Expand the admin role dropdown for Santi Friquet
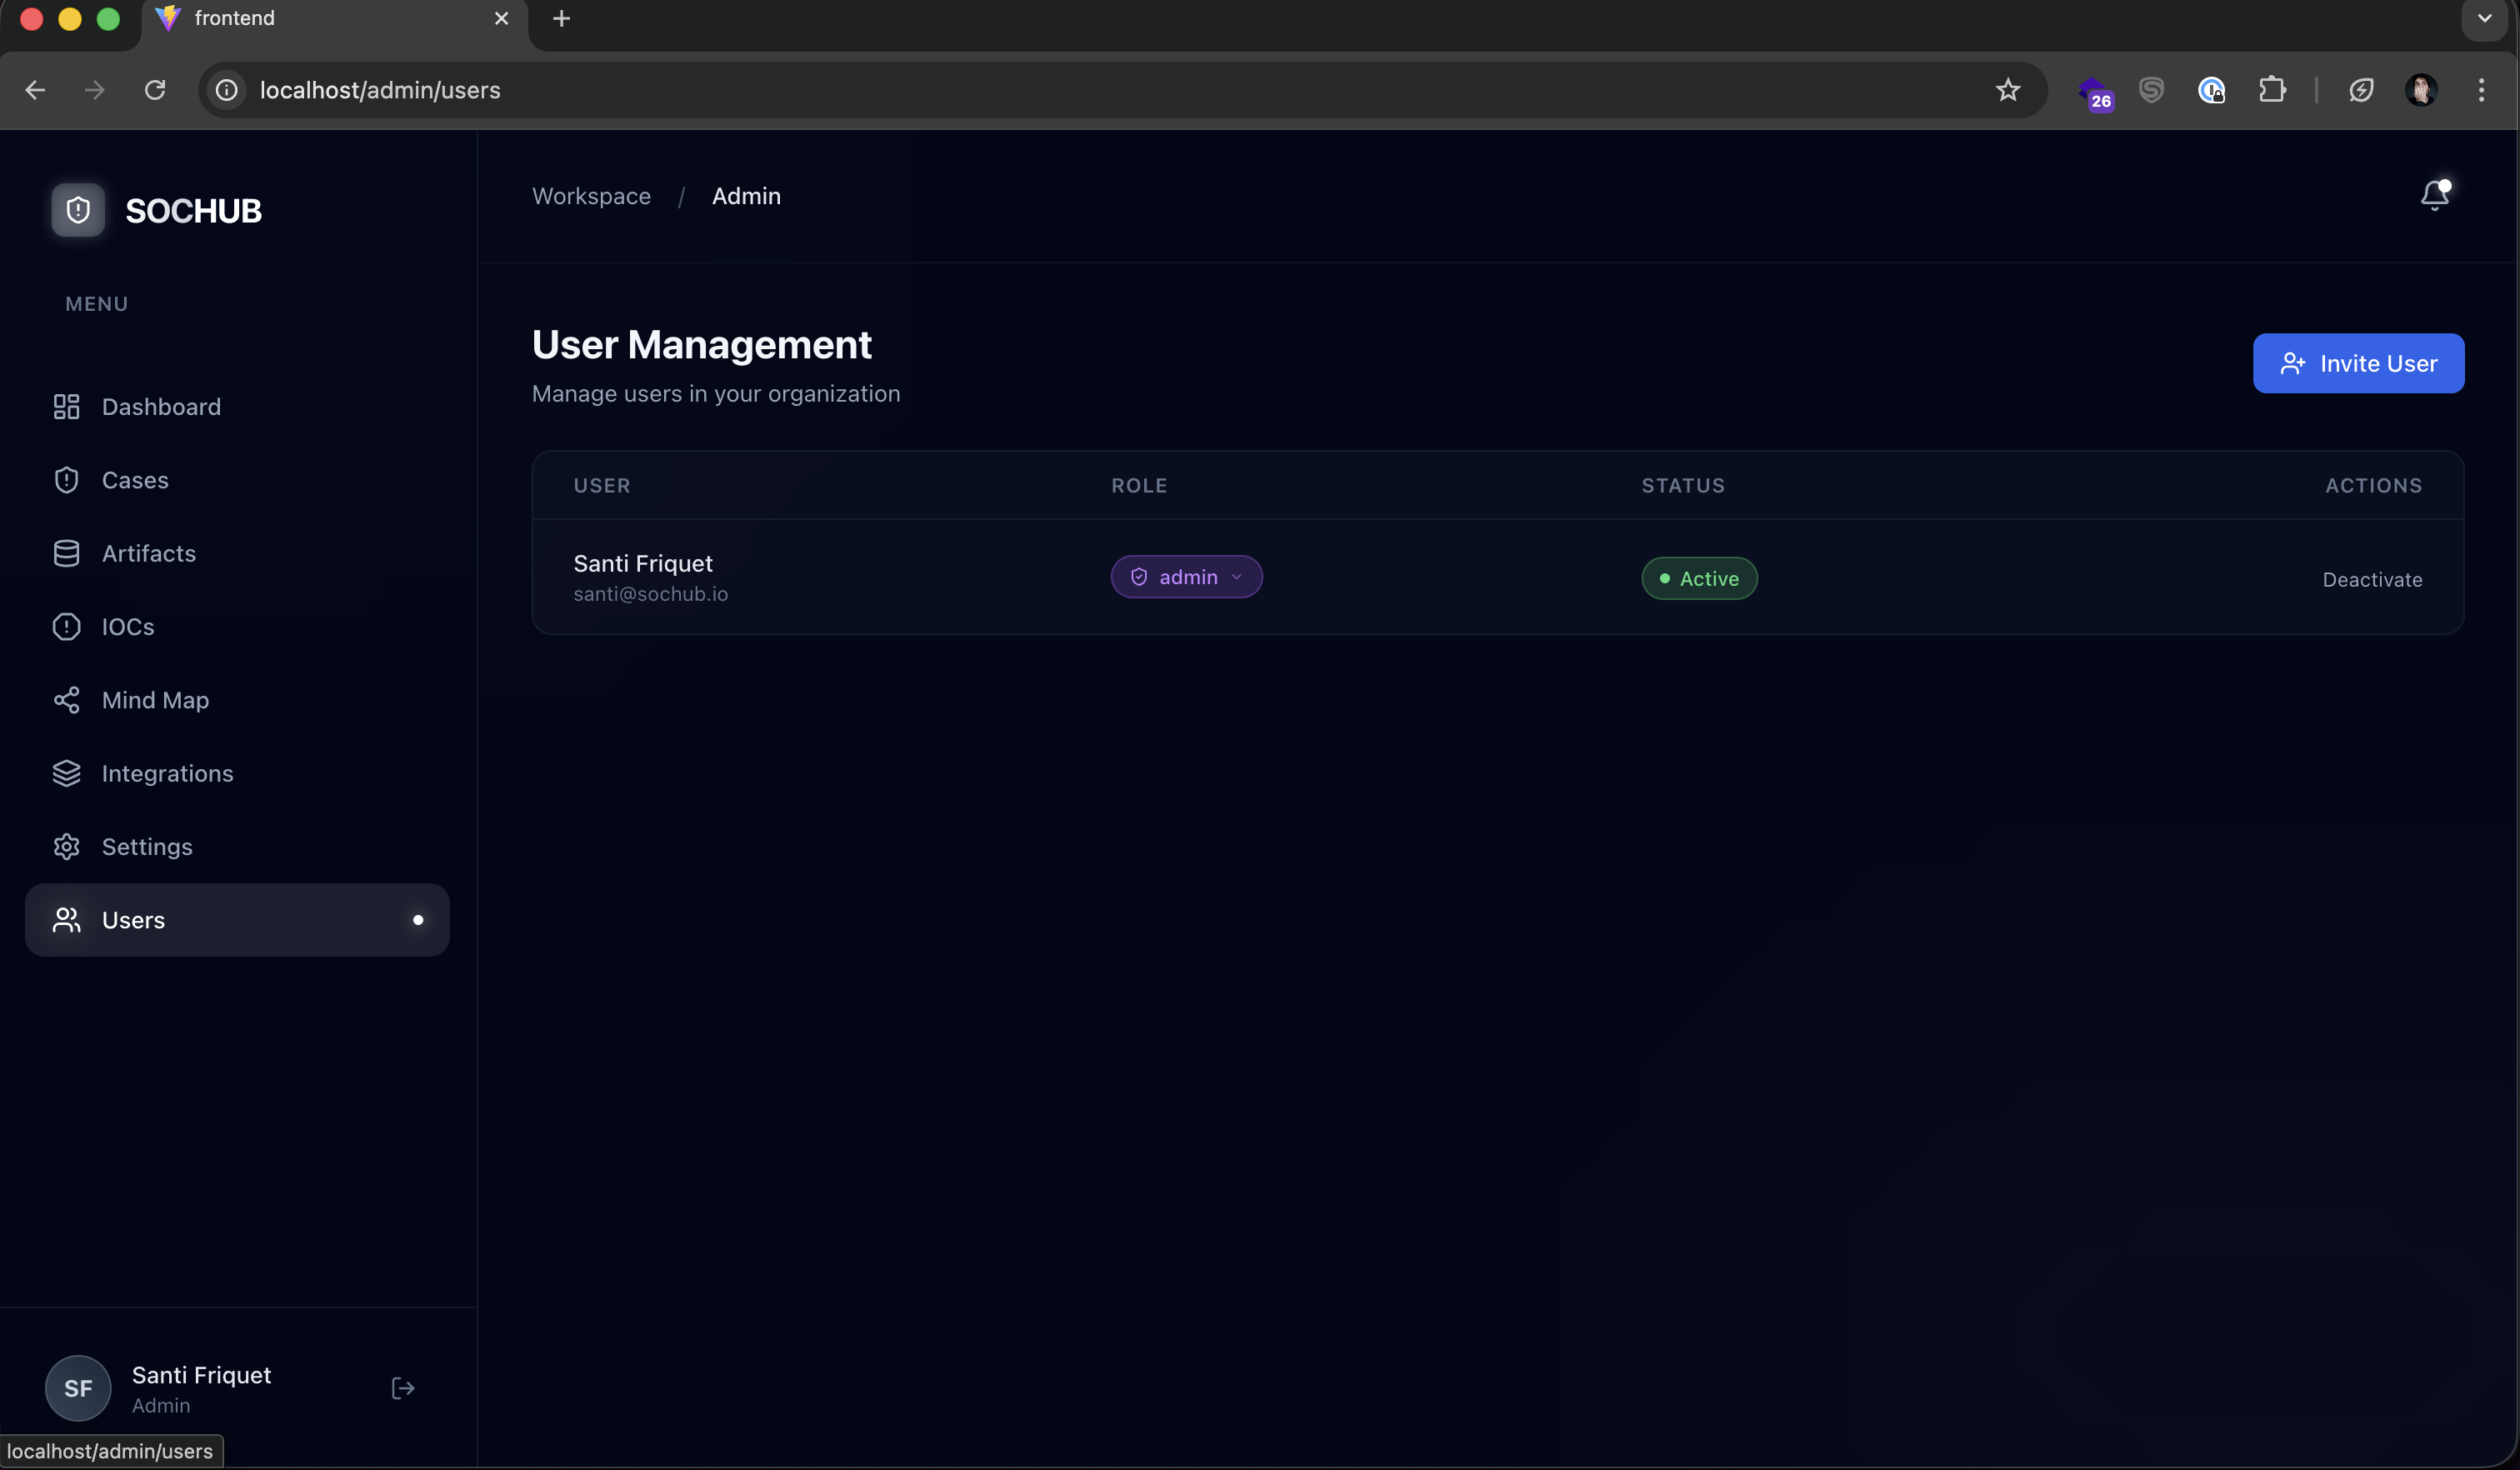The height and width of the screenshot is (1470, 2520). click(x=1186, y=577)
